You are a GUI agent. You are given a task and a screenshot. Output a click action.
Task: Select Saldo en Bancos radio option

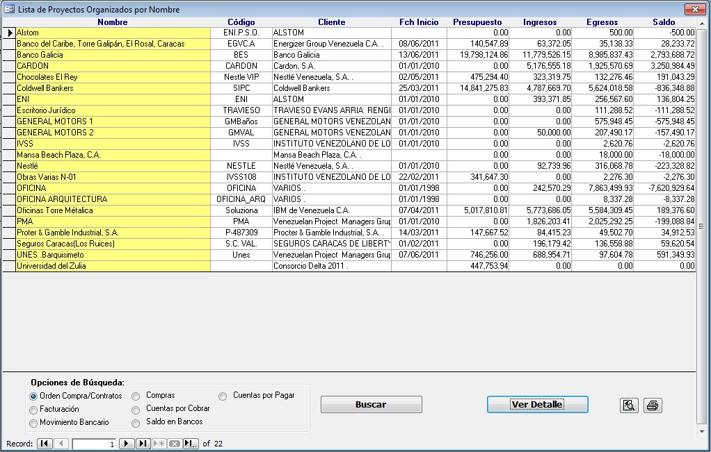pos(136,423)
